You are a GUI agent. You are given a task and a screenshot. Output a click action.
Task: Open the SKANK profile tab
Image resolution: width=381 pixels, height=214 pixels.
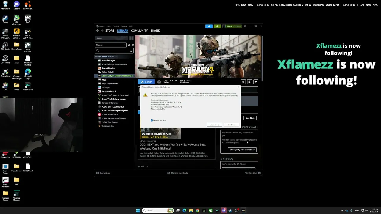pos(155,31)
